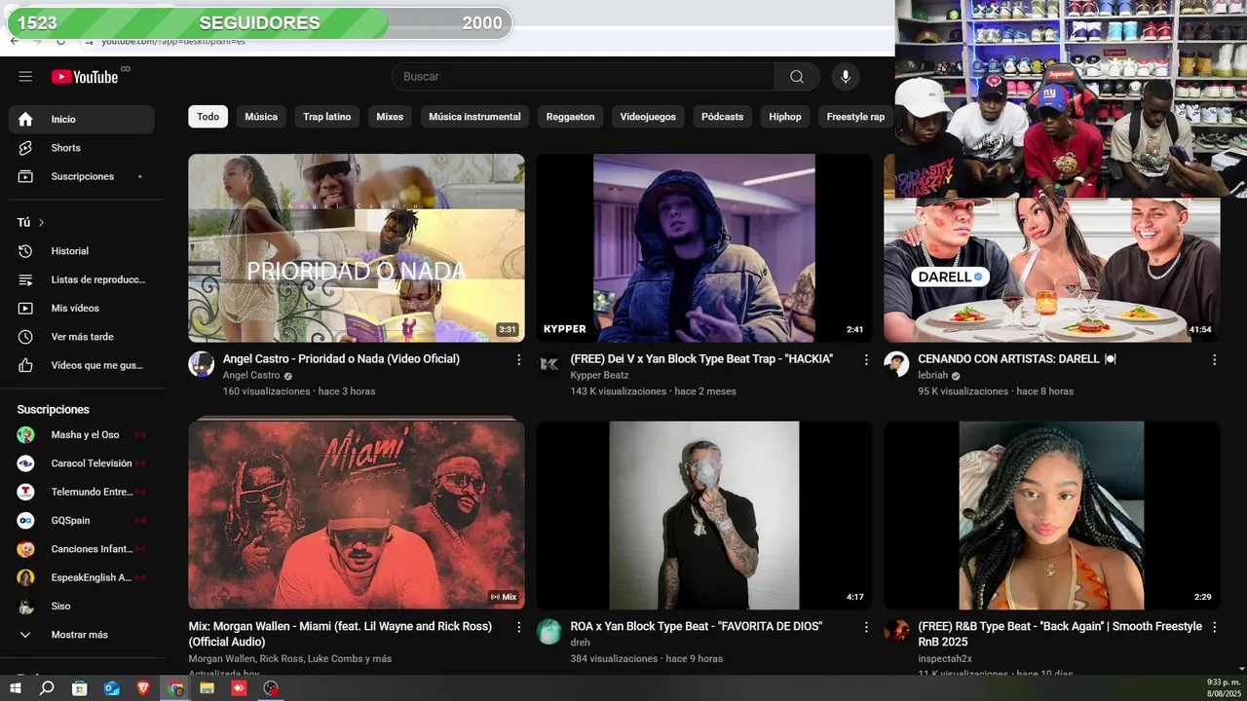Open options for CENANDO CON ARTISTAS video

point(1214,360)
